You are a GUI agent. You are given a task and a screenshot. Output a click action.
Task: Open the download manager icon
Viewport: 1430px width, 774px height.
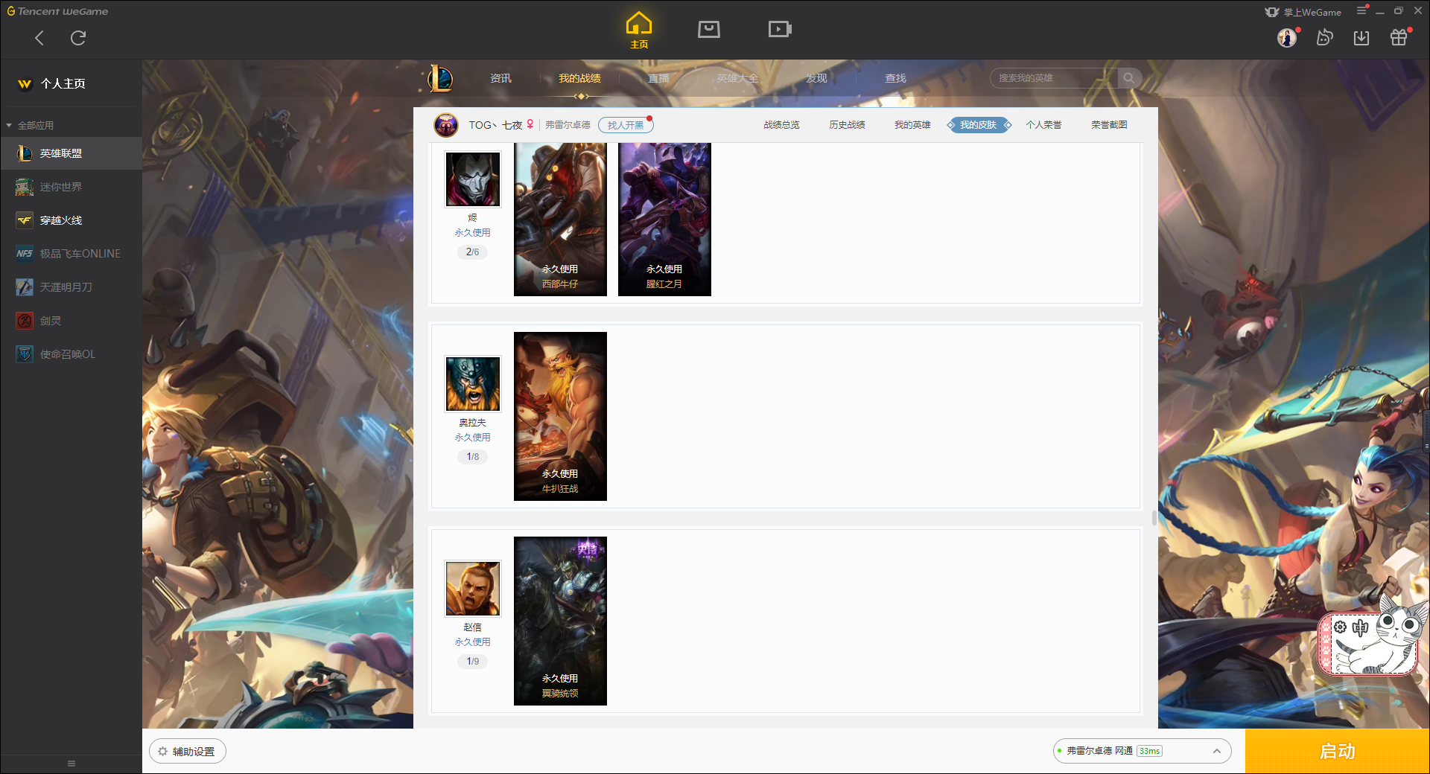(1361, 37)
